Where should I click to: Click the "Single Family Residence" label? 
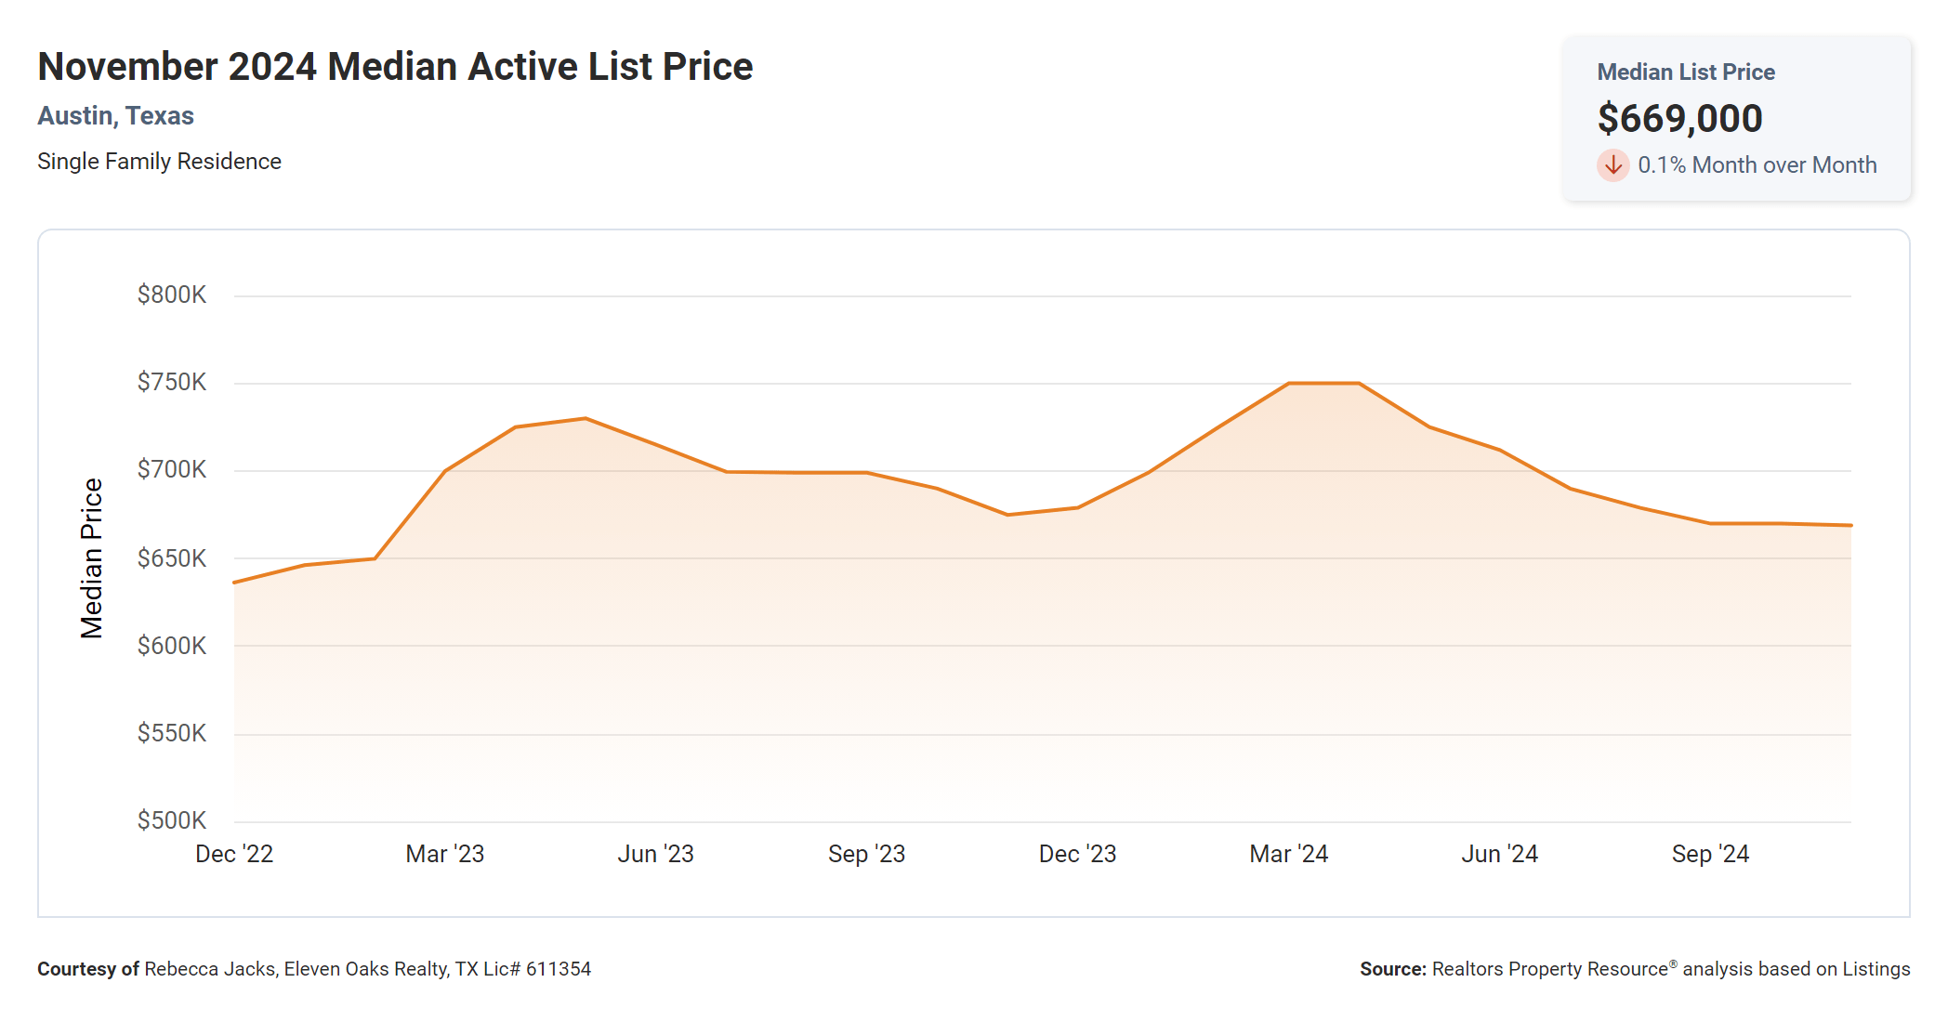click(159, 162)
